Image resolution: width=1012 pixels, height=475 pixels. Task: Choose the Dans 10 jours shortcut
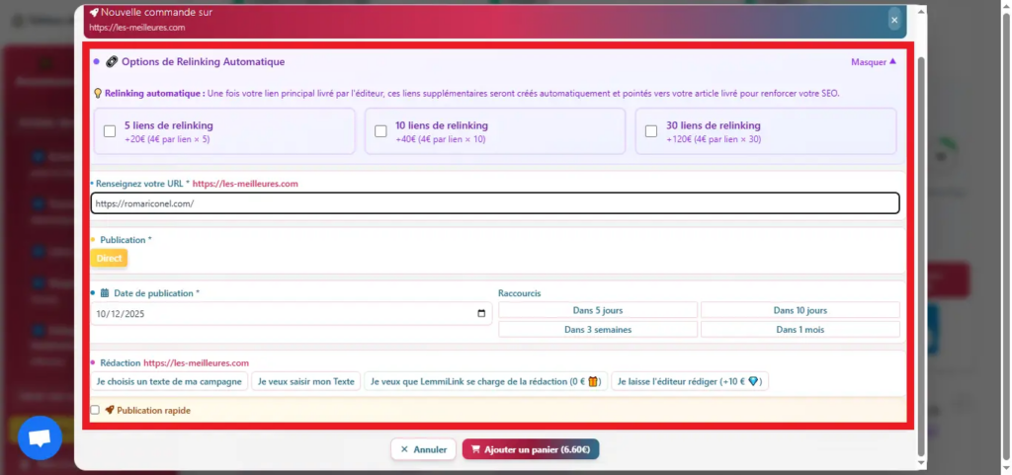point(801,310)
